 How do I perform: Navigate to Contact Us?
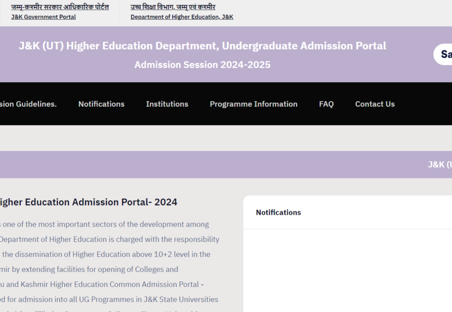click(x=375, y=104)
